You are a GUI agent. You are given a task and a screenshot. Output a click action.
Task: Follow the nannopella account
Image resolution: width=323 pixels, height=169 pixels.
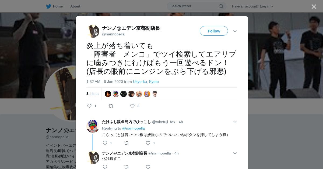coord(214,31)
